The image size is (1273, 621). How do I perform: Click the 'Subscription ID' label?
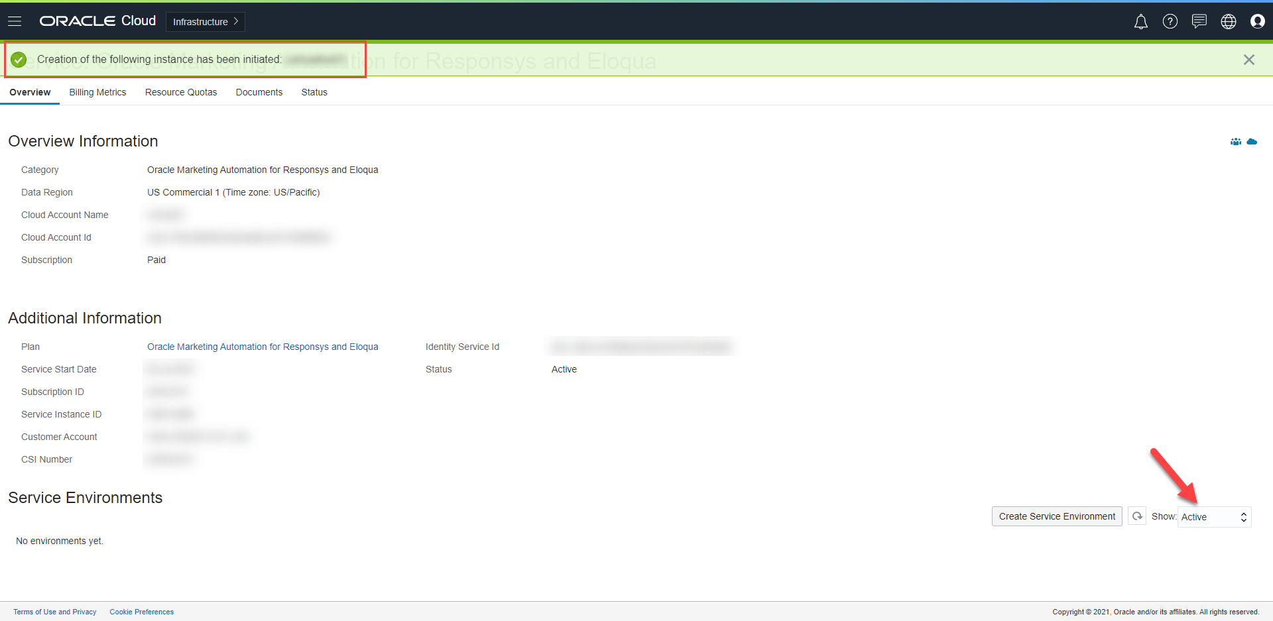(52, 392)
